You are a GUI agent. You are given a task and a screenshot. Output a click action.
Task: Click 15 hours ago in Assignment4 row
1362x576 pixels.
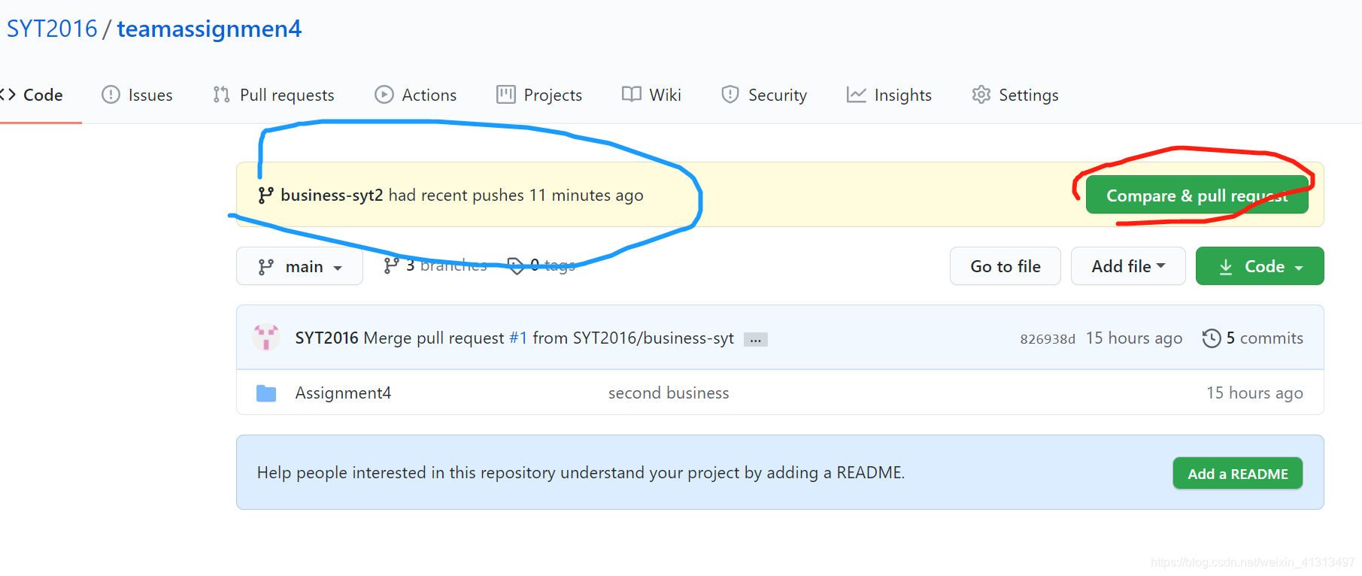tap(1255, 393)
